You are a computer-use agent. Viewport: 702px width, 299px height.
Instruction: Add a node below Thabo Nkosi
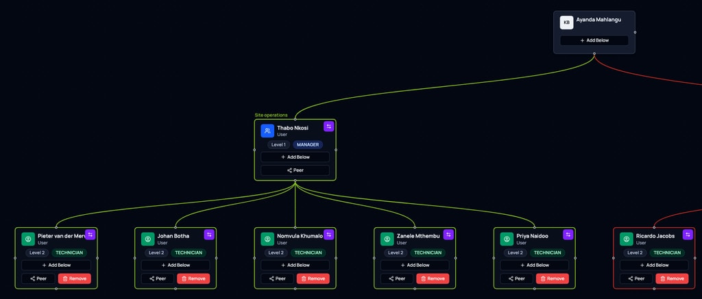(295, 157)
